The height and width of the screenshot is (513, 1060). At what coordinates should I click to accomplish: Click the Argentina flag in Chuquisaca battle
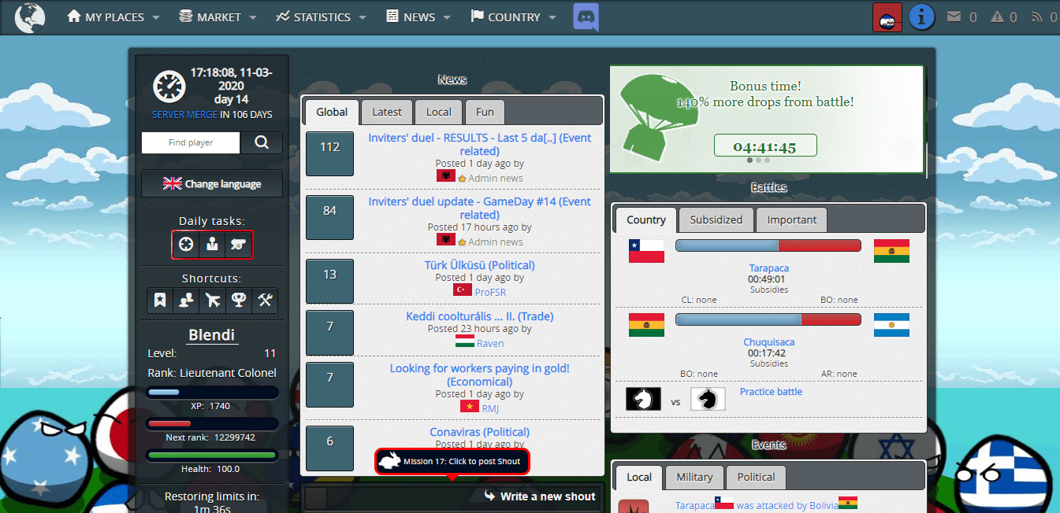pyautogui.click(x=891, y=325)
